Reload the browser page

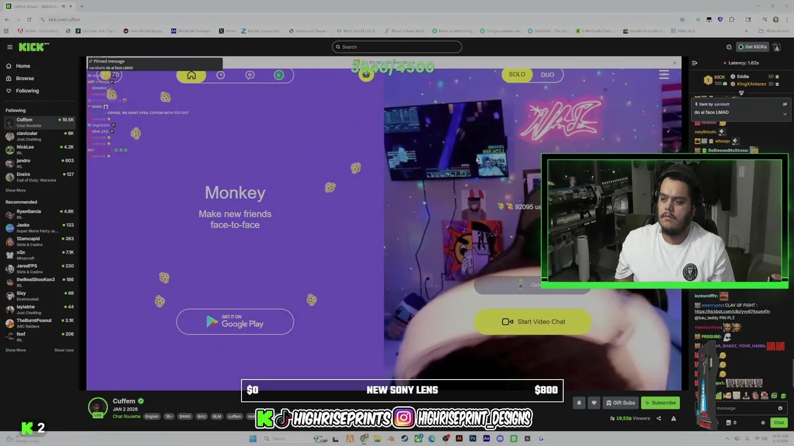click(x=29, y=19)
